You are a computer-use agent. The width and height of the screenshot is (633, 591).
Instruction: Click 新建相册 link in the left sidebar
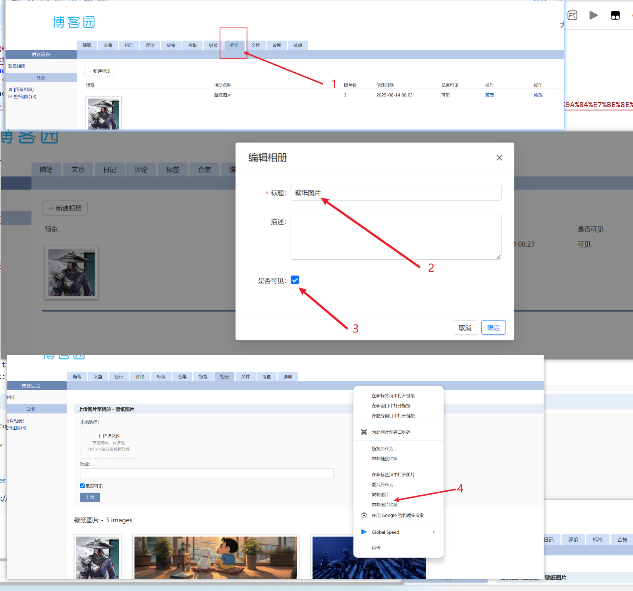(x=17, y=66)
